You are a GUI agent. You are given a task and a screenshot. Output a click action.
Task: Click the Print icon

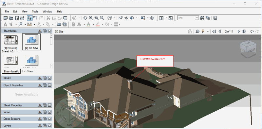(x=22, y=18)
